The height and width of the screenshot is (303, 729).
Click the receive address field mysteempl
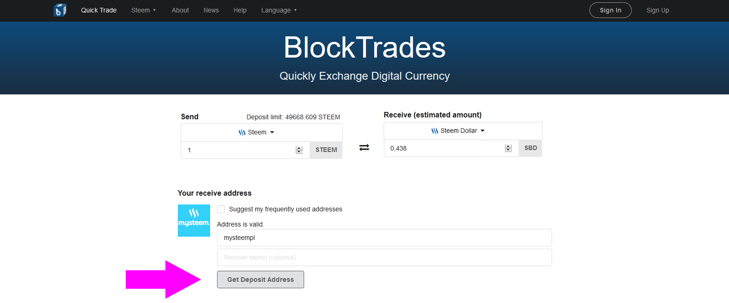[384, 238]
